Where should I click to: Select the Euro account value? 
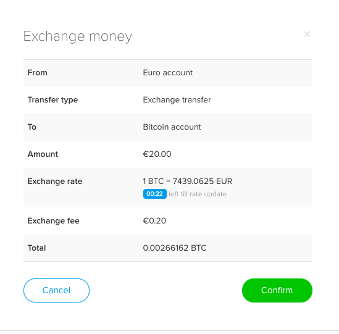[168, 73]
